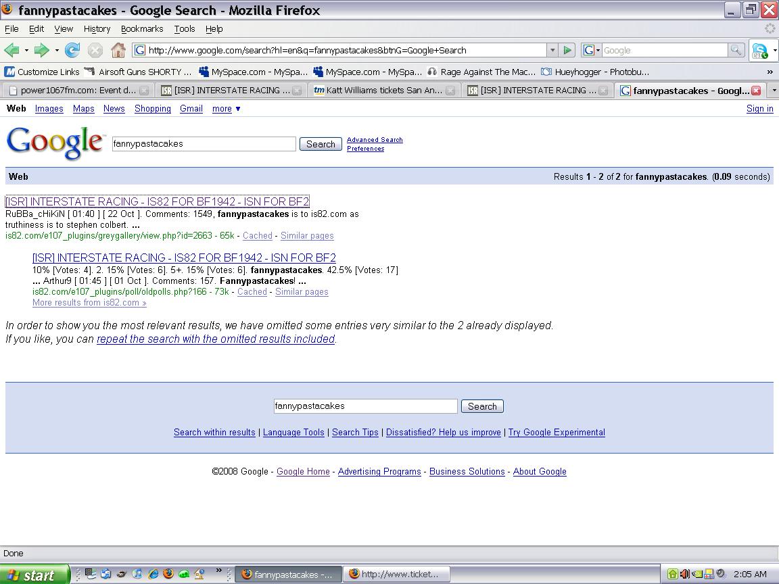Open the Skype toolbar icon
The image size is (779, 584).
(x=759, y=50)
